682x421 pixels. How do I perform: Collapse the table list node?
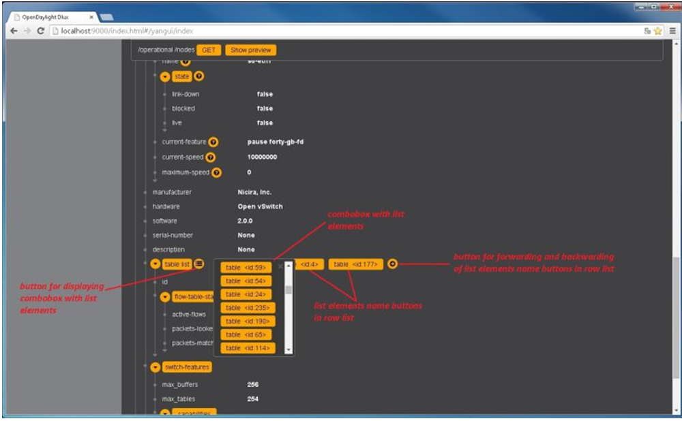point(155,264)
